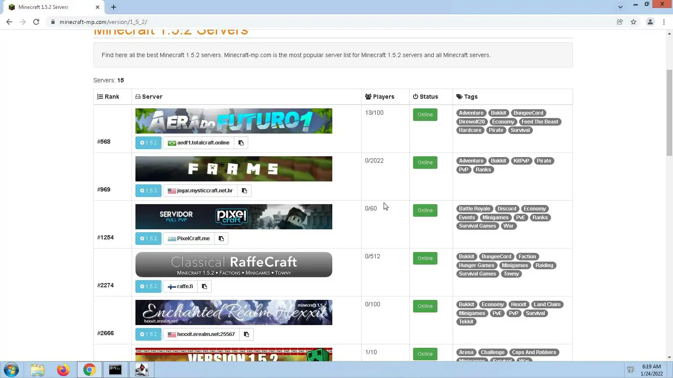This screenshot has height=378, width=673.
Task: Select the Events tag
Action: click(467, 218)
